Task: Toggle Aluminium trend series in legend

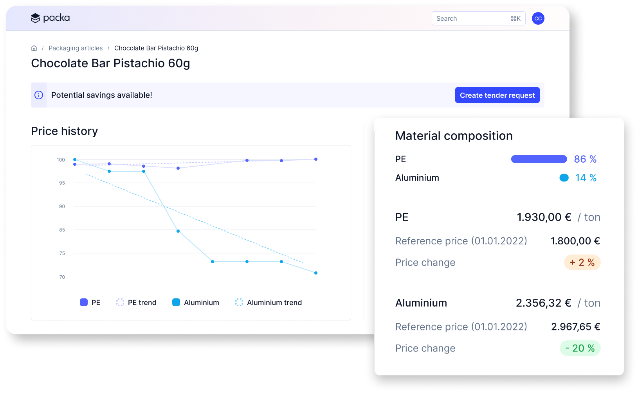Action: (x=269, y=302)
